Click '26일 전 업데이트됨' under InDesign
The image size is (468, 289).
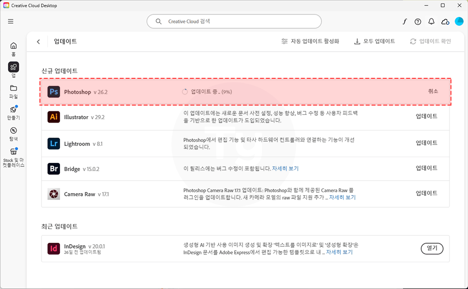83,253
